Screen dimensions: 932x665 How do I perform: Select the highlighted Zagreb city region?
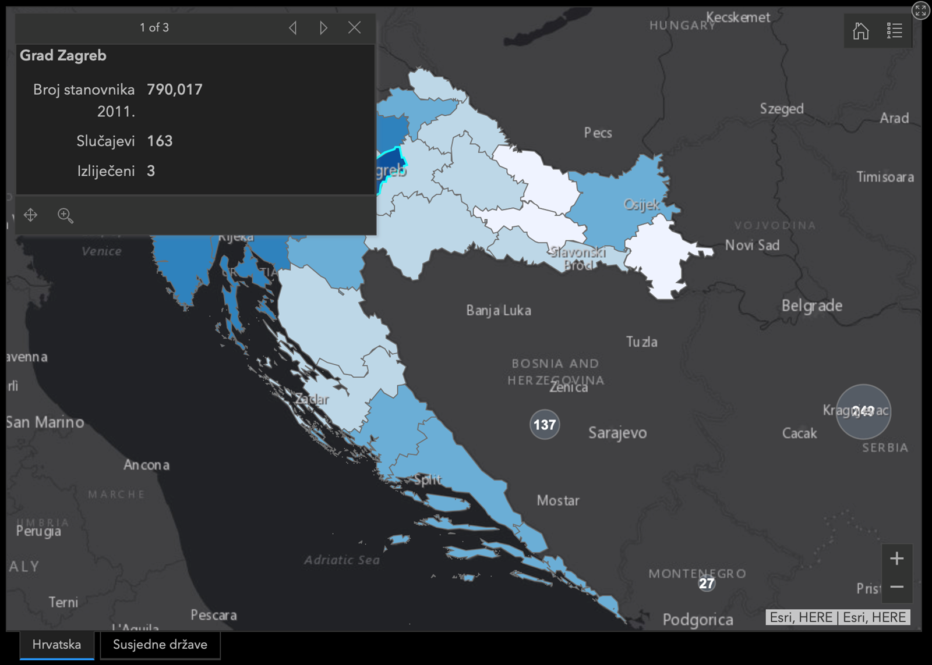[391, 165]
